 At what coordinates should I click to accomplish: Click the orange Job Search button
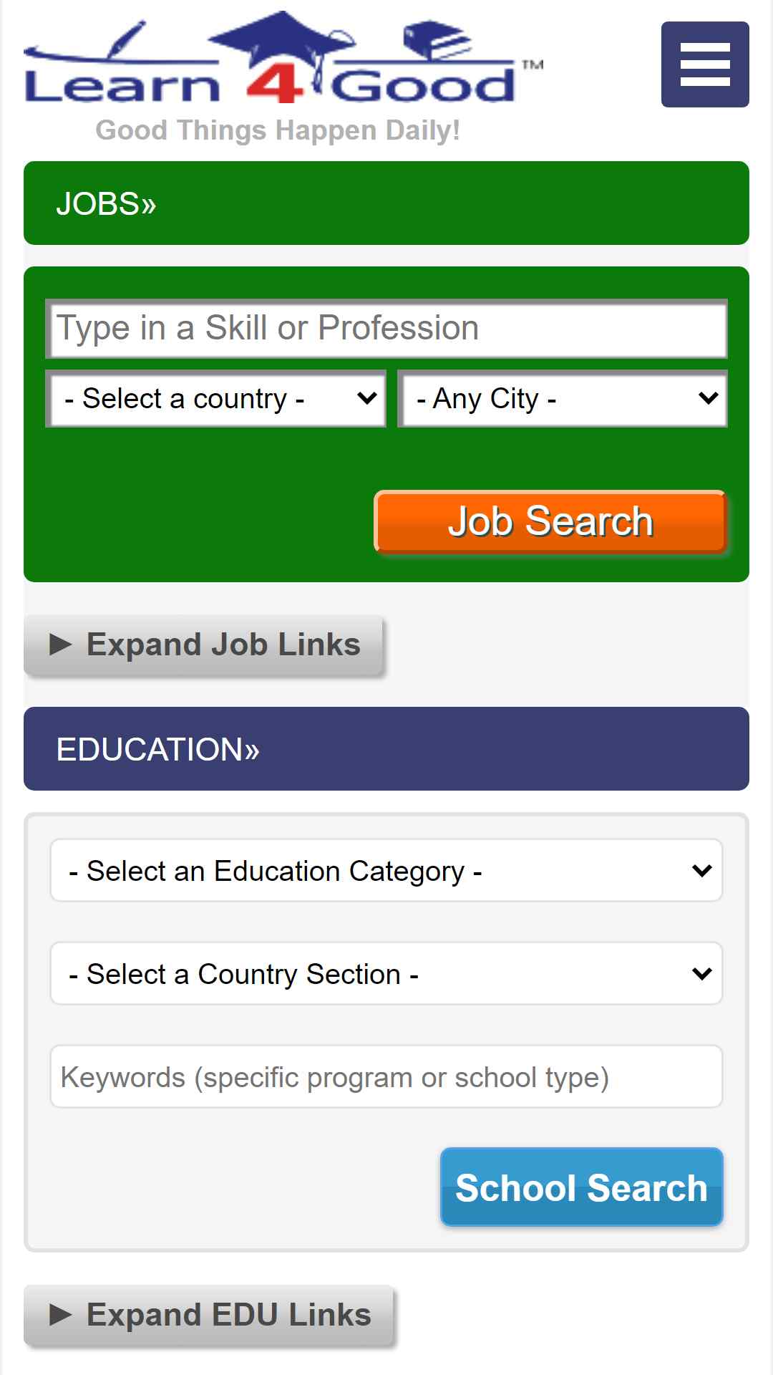click(x=550, y=521)
